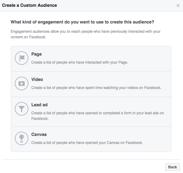
Task: Select the Page engagement title
Action: click(36, 54)
